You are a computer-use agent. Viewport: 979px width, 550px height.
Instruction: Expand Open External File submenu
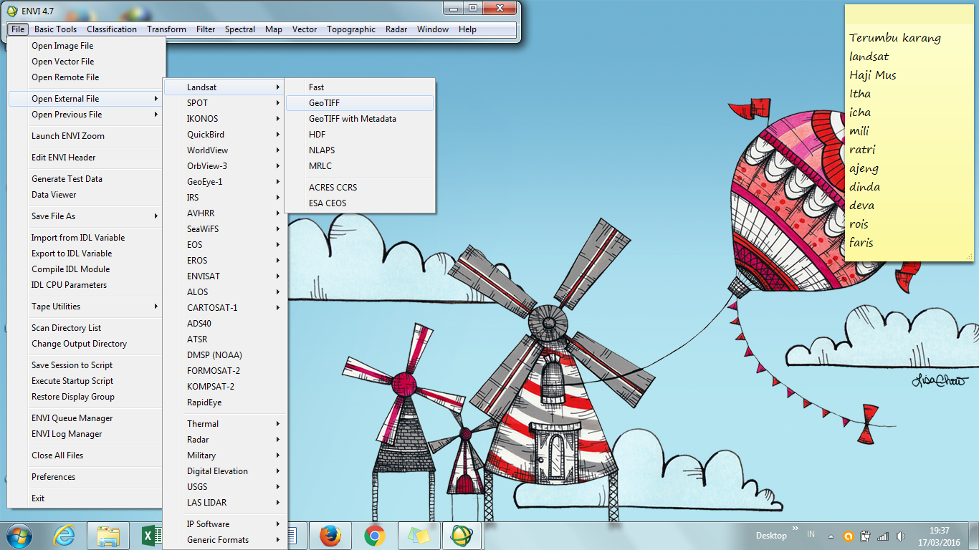[x=87, y=99]
